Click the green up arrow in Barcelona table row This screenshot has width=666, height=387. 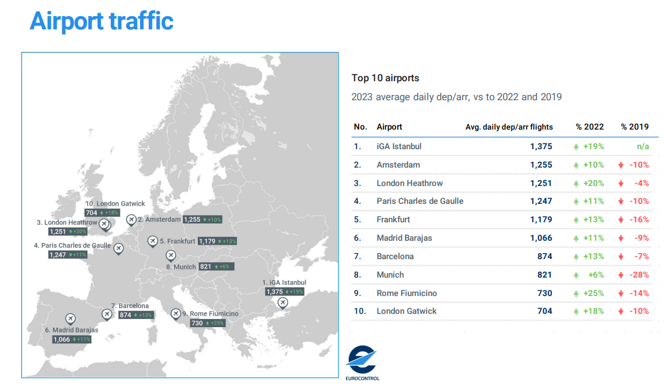click(x=576, y=257)
